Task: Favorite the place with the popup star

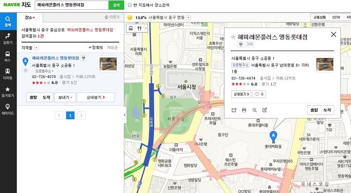Action: 233,37
